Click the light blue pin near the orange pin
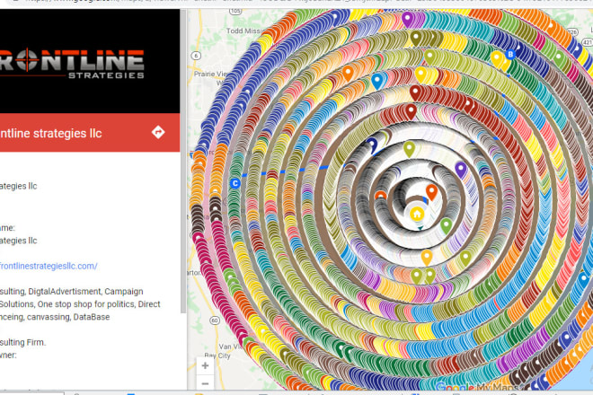 pos(377,82)
